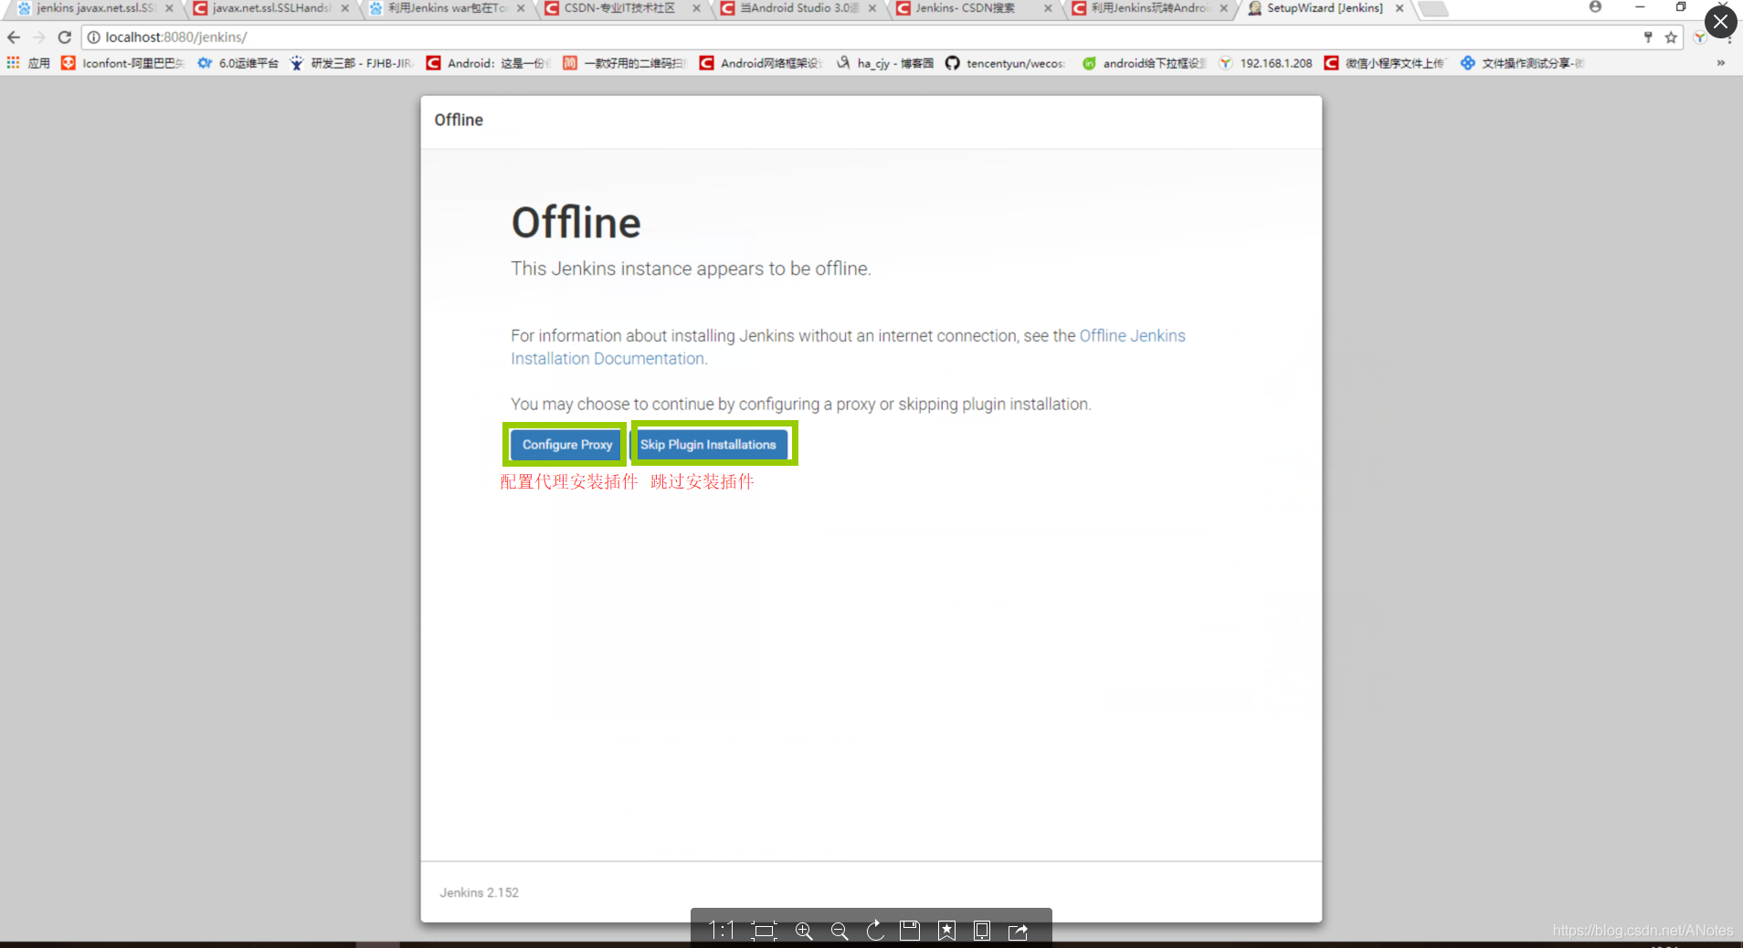The height and width of the screenshot is (948, 1743).
Task: Click the star bookmark ribbon icon
Action: pos(946,931)
